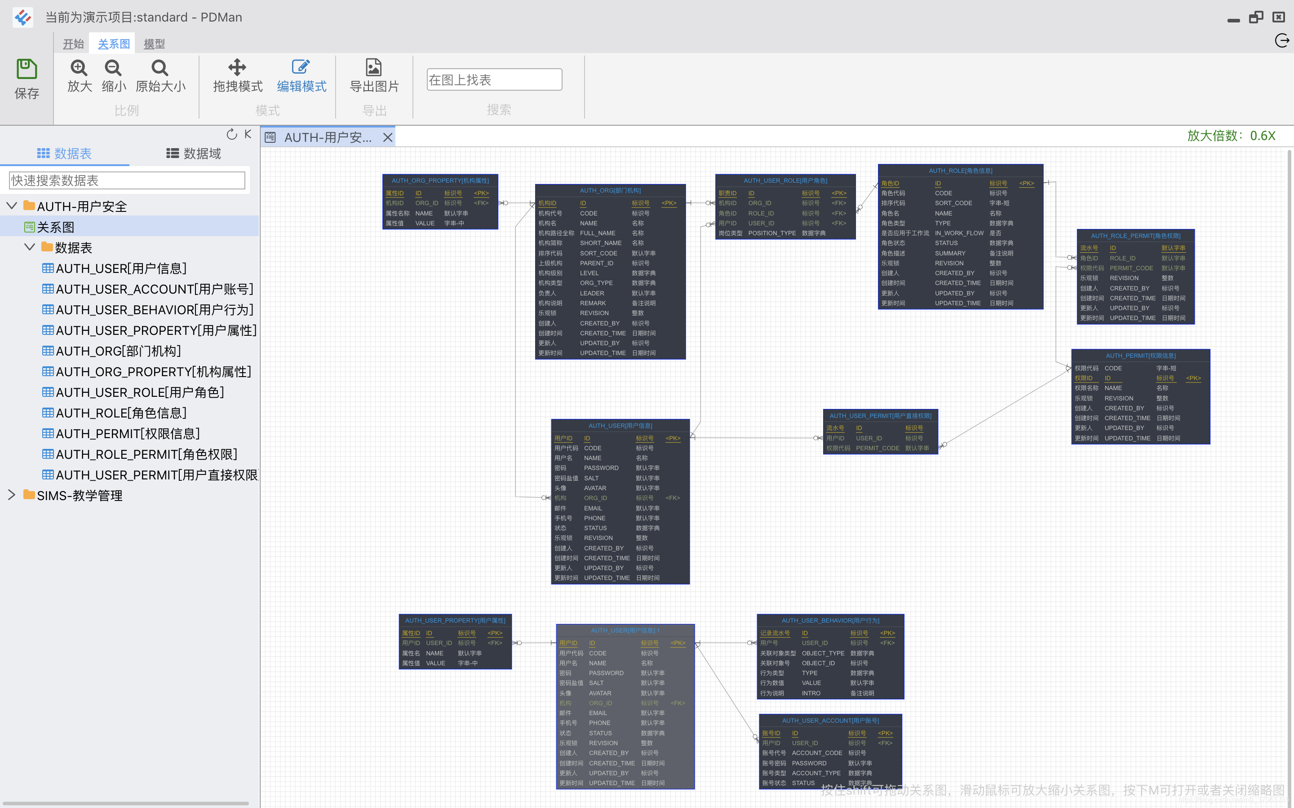Screen dimensions: 1294x808
Task: Select AUTH_USER_PERMIT[用户直接权限] entity in diagram
Action: [x=880, y=432]
